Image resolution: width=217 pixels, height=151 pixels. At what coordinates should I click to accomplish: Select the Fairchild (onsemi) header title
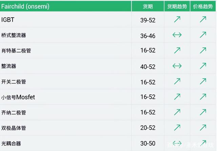[x=25, y=6]
